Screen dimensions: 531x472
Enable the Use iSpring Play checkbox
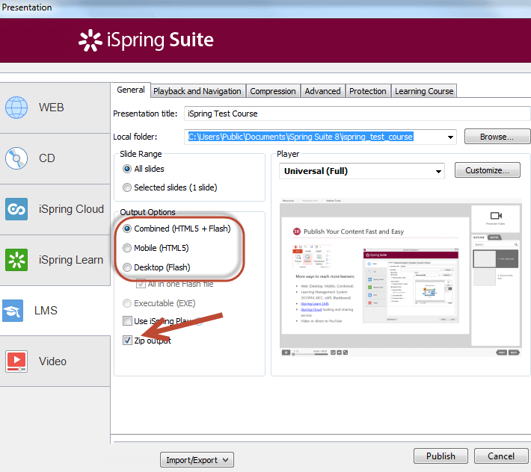click(127, 321)
